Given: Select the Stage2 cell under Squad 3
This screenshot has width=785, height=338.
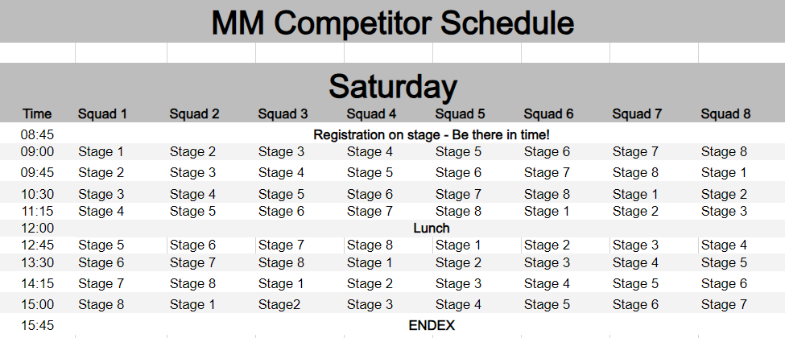Looking at the screenshot, I should pyautogui.click(x=279, y=304).
